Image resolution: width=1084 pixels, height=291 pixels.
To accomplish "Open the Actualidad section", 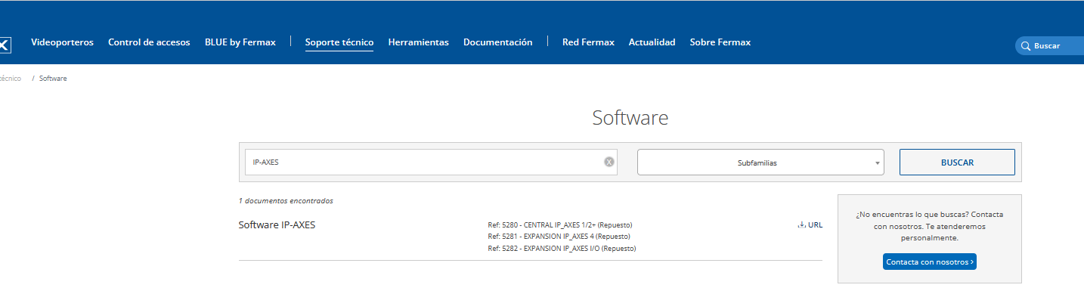I will (652, 42).
